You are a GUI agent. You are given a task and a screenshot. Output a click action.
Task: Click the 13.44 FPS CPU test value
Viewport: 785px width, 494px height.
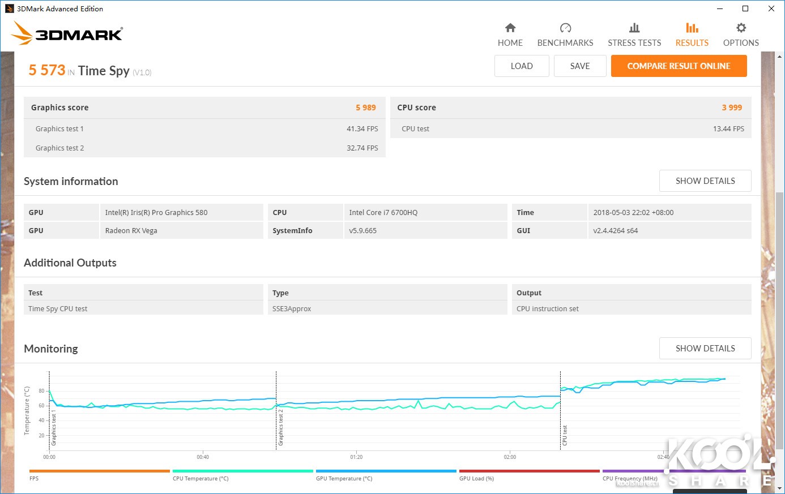point(728,129)
